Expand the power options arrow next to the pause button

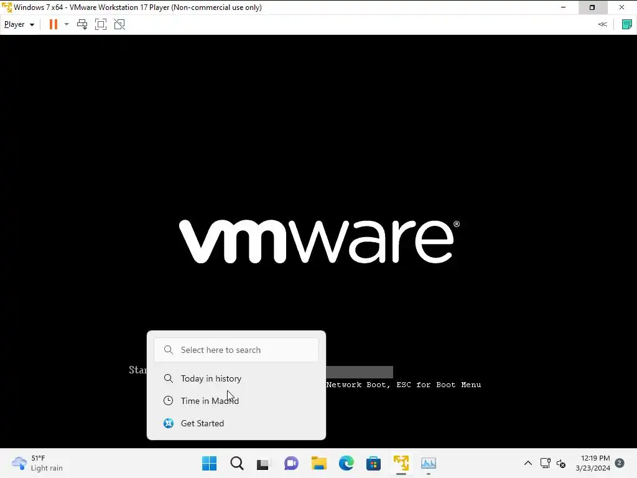point(67,24)
